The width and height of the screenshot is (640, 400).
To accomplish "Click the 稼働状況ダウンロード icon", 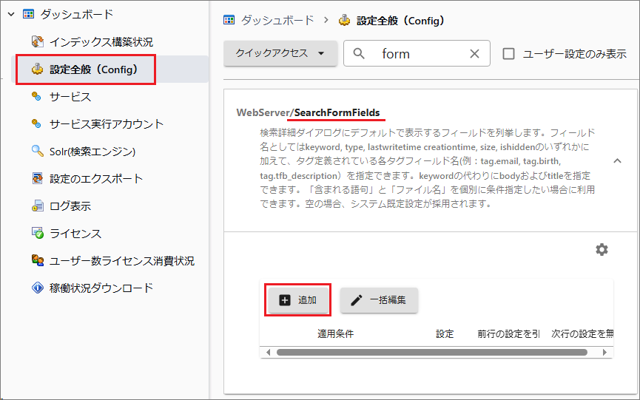I will coord(37,288).
